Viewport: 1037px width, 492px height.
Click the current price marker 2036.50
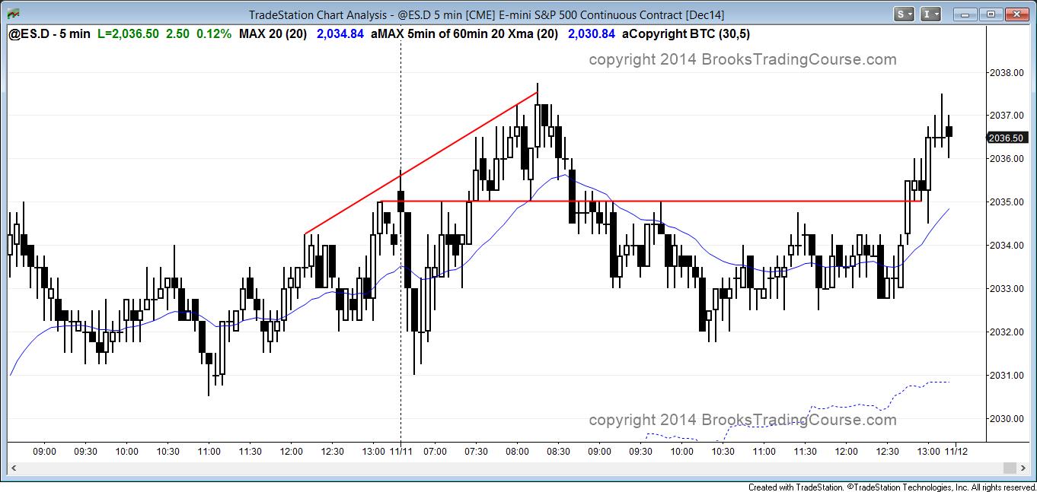(1007, 138)
